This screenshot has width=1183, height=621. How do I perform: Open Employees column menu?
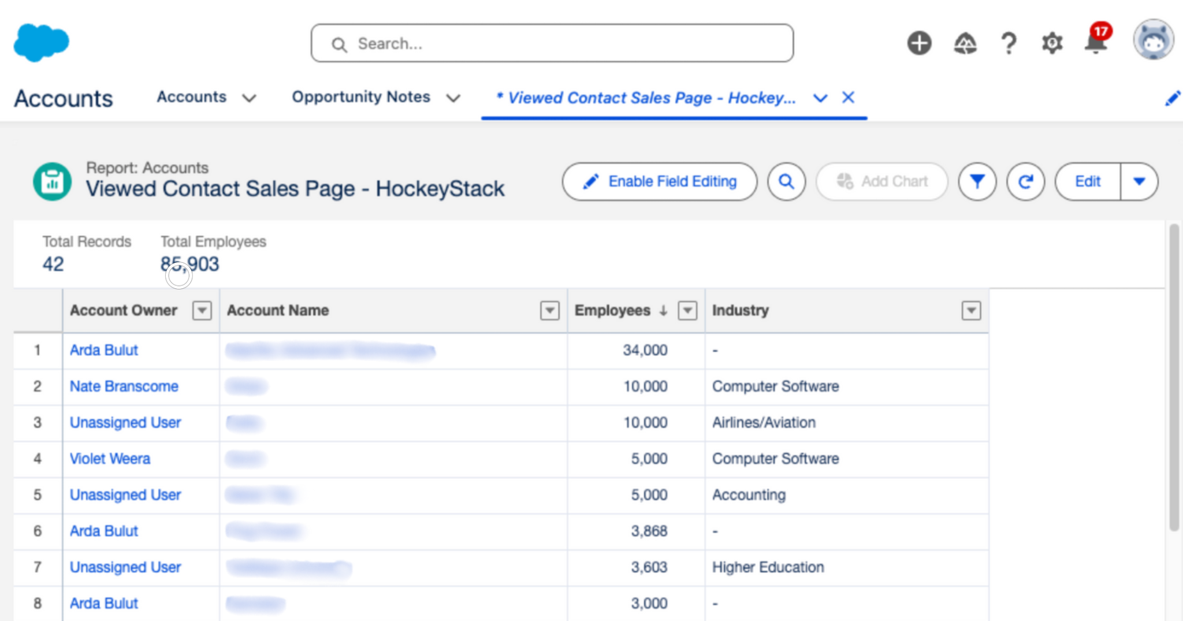[687, 311]
